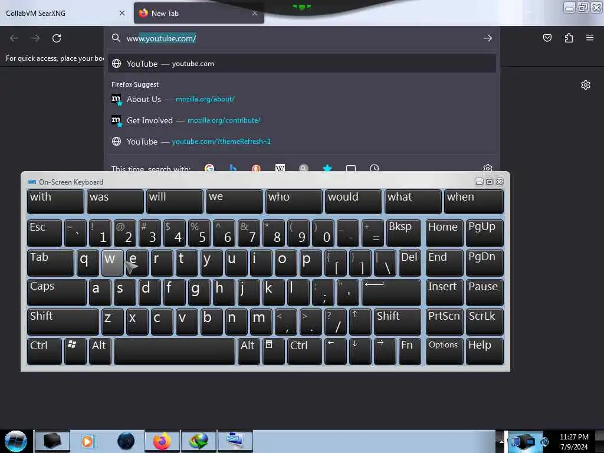This screenshot has width=604, height=453.
Task: Click the up arrow key on keyboard
Action: (360, 321)
